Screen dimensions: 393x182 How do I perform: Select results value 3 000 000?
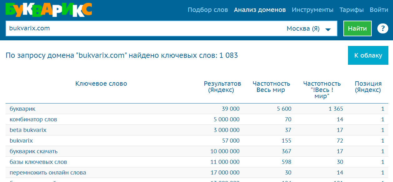point(226,130)
